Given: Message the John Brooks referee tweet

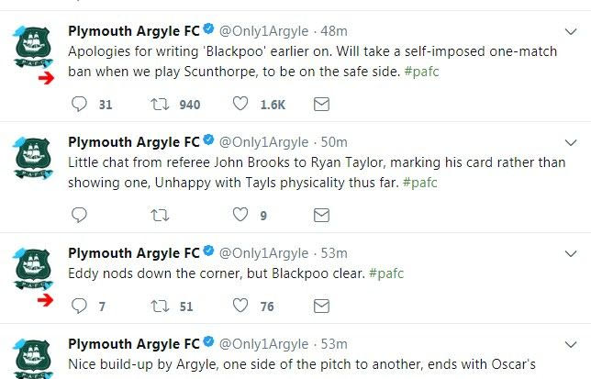Looking at the screenshot, I should coord(321,215).
